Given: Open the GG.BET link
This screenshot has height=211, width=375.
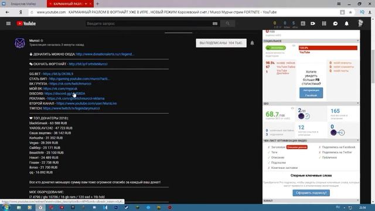Looking at the screenshot, I should coord(58,74).
